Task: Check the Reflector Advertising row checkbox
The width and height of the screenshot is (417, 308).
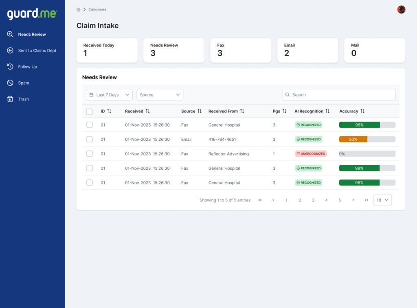Action: pyautogui.click(x=90, y=154)
